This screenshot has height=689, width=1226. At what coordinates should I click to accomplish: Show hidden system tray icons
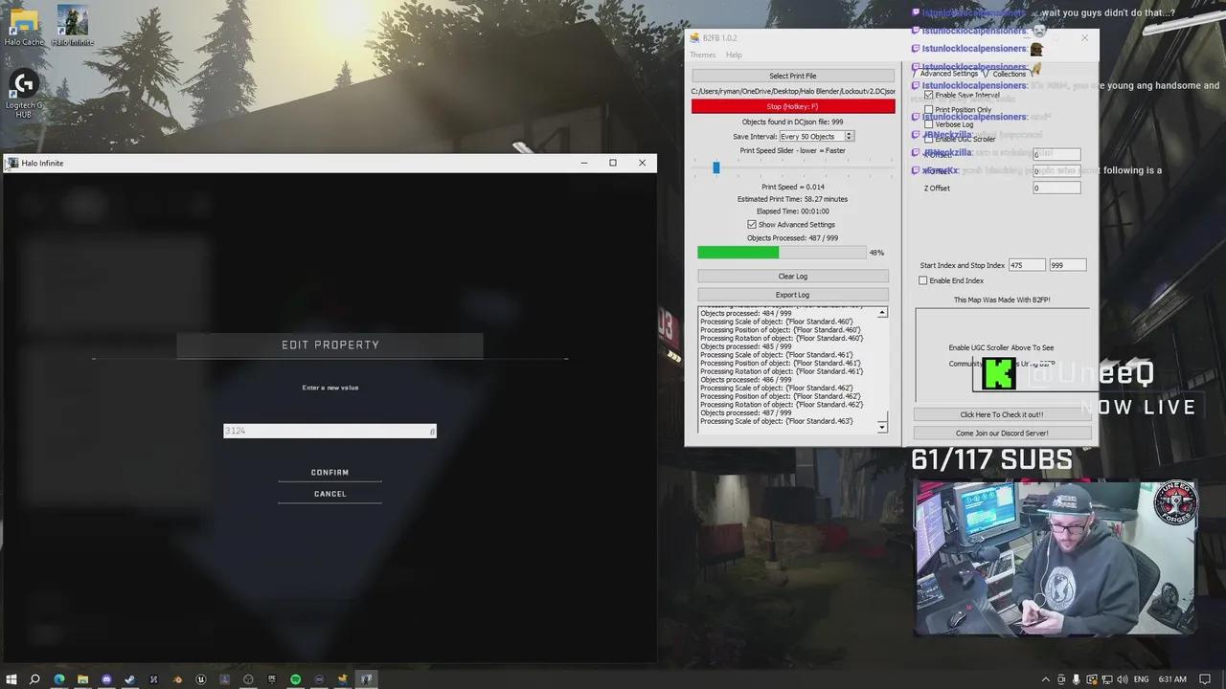click(1046, 679)
